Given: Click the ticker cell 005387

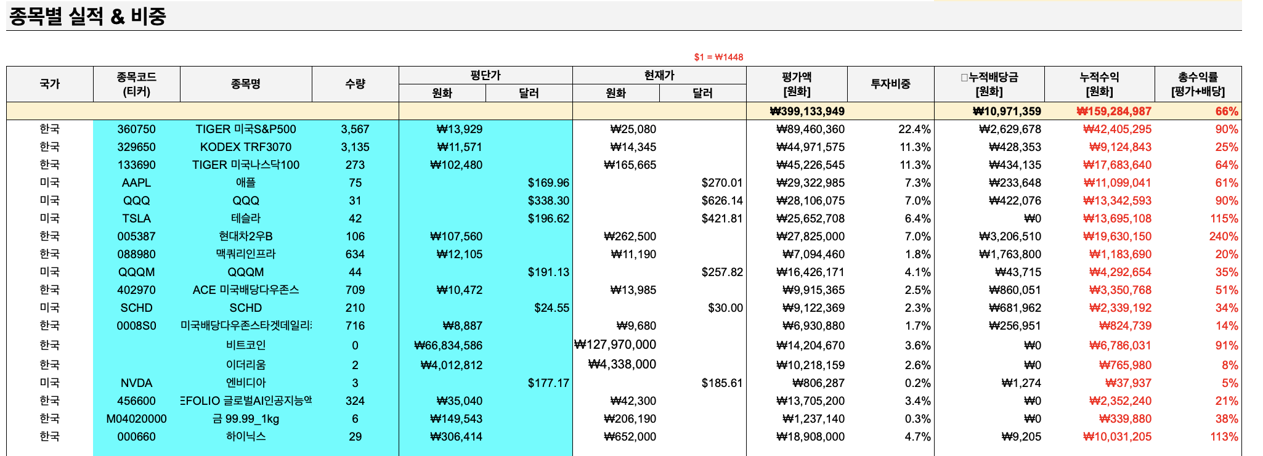Looking at the screenshot, I should coord(137,237).
